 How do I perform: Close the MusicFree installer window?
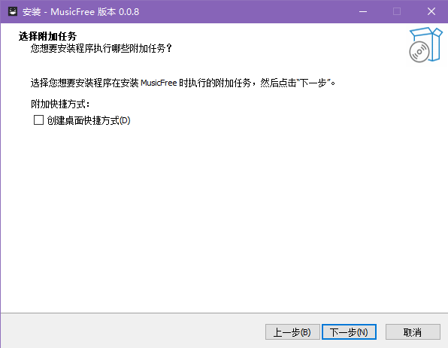431,11
